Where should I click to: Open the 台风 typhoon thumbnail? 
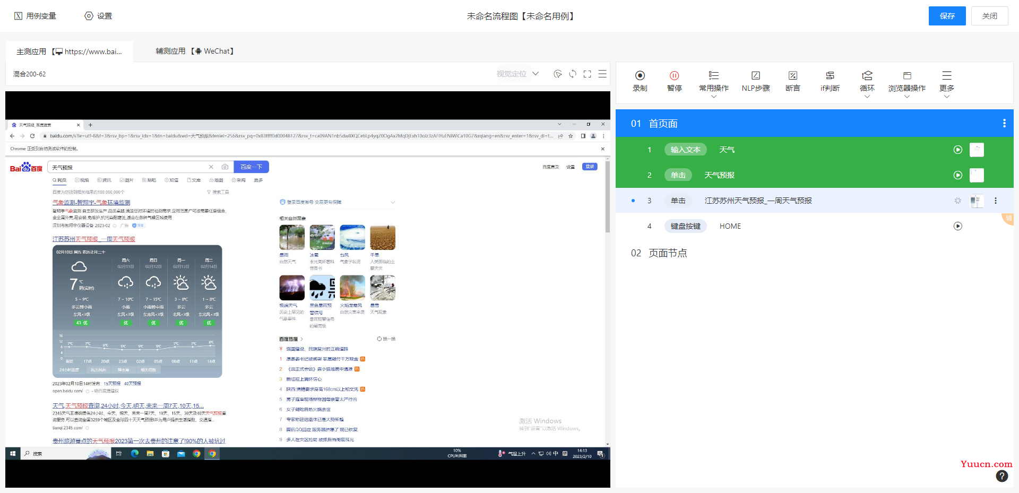tap(352, 237)
